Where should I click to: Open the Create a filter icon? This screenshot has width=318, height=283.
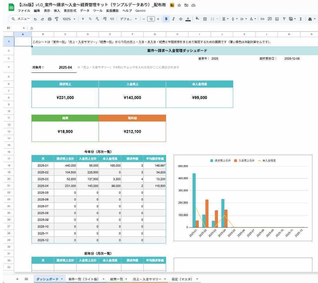click(284, 19)
